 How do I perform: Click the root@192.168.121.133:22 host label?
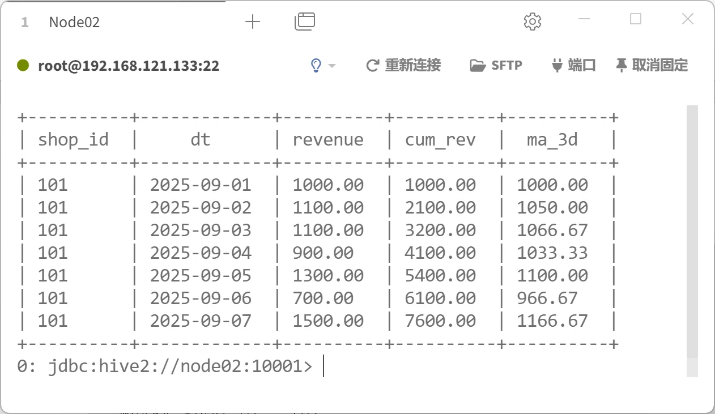pyautogui.click(x=129, y=66)
